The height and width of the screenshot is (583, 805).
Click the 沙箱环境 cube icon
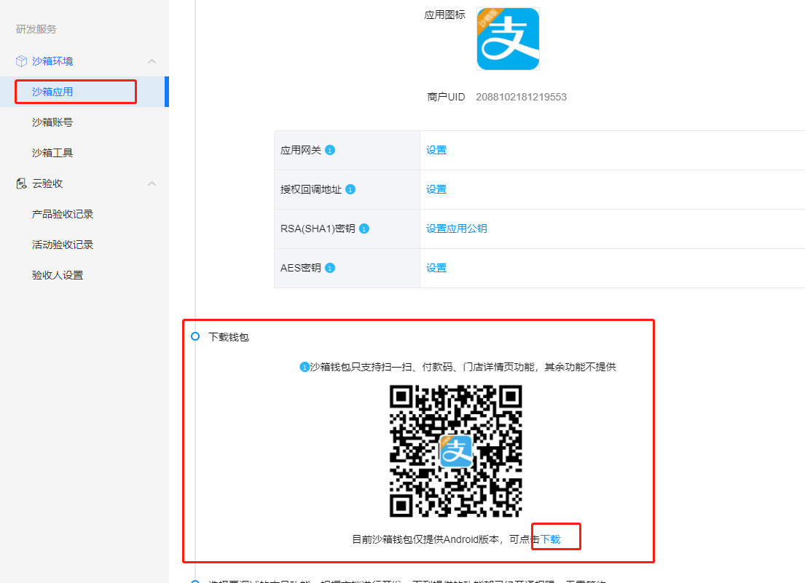(x=21, y=61)
